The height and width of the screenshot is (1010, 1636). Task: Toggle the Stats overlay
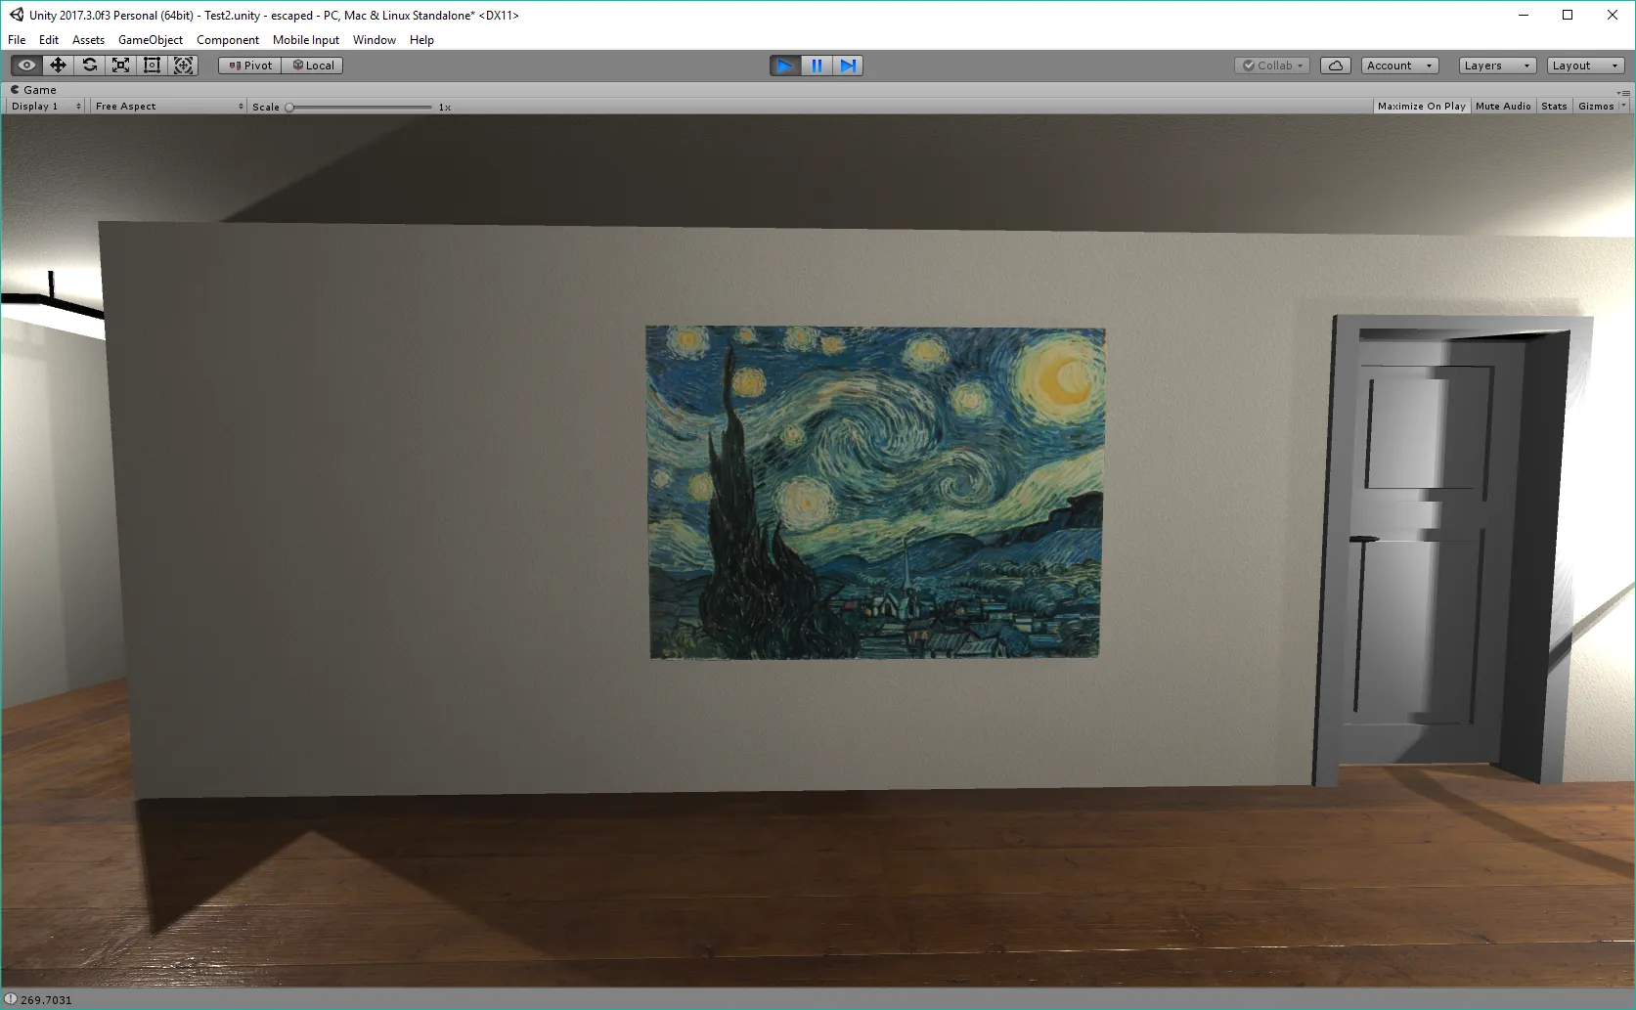click(x=1553, y=107)
